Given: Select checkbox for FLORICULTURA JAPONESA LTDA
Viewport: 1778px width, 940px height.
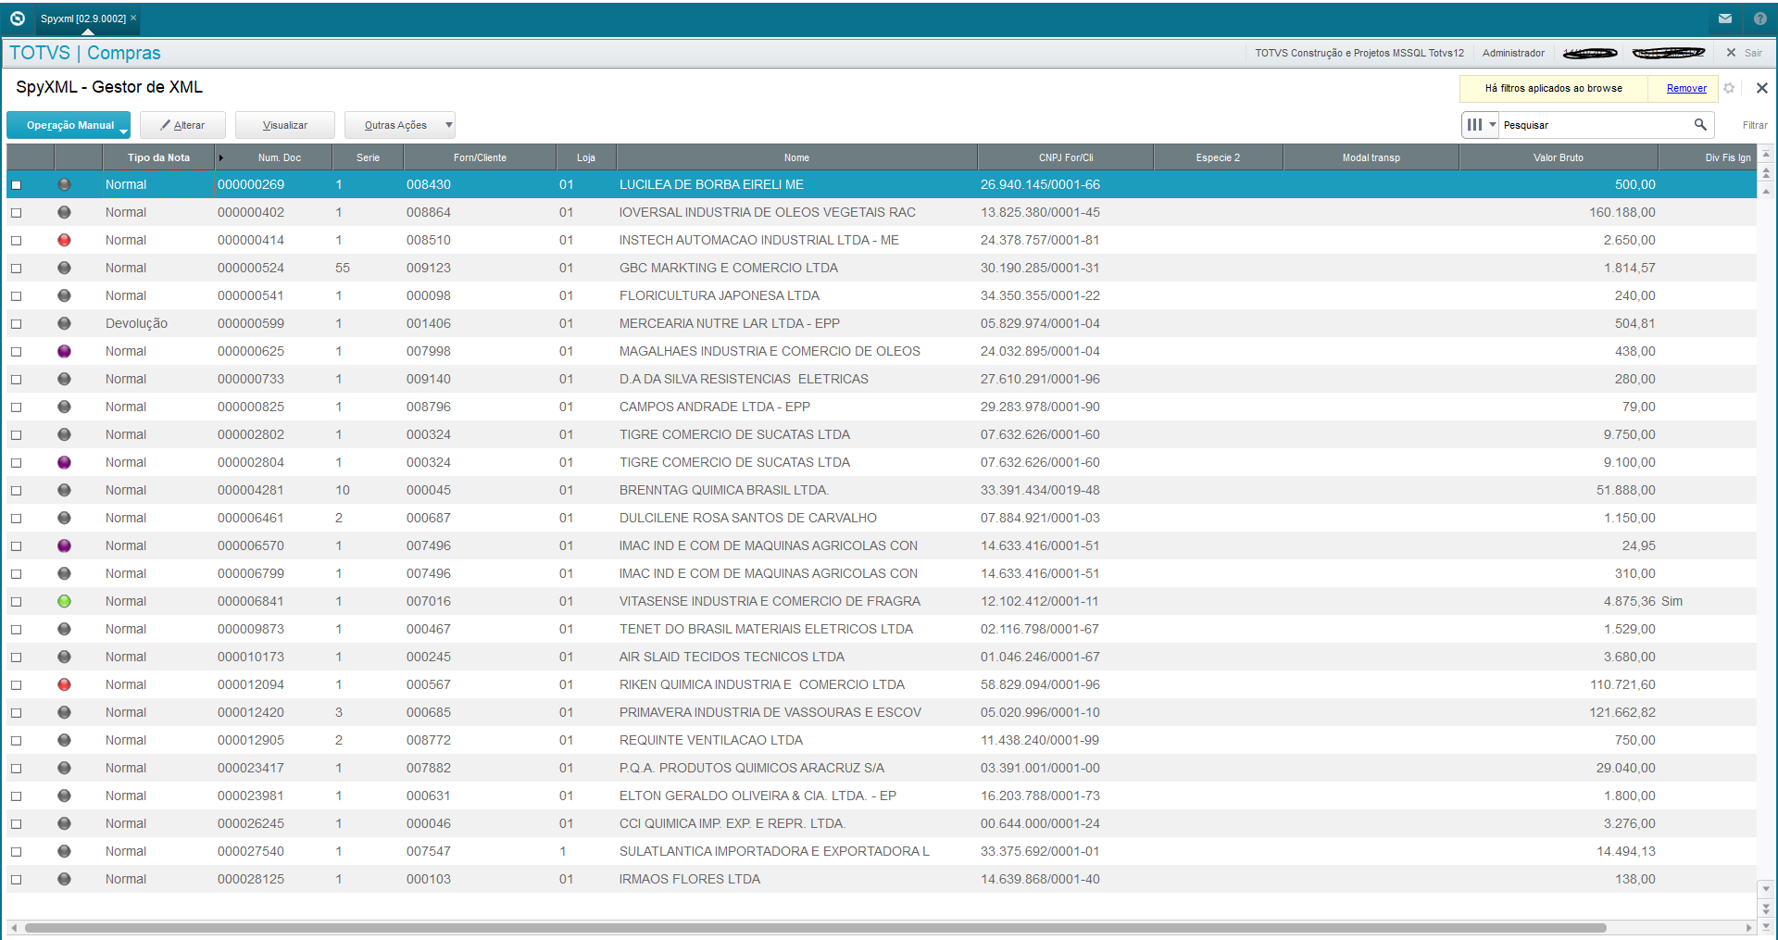Looking at the screenshot, I should pyautogui.click(x=16, y=296).
